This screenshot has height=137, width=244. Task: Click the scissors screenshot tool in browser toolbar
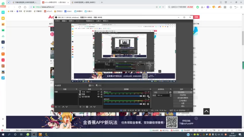(x=202, y=7)
